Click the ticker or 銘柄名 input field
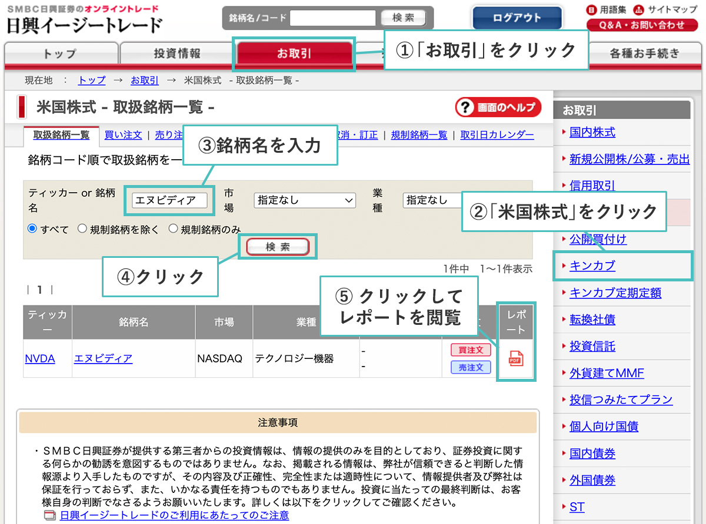The height and width of the screenshot is (524, 706). tap(169, 200)
